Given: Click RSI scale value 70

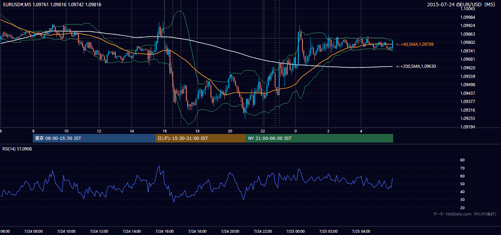Looking at the screenshot, I should pyautogui.click(x=462, y=168).
